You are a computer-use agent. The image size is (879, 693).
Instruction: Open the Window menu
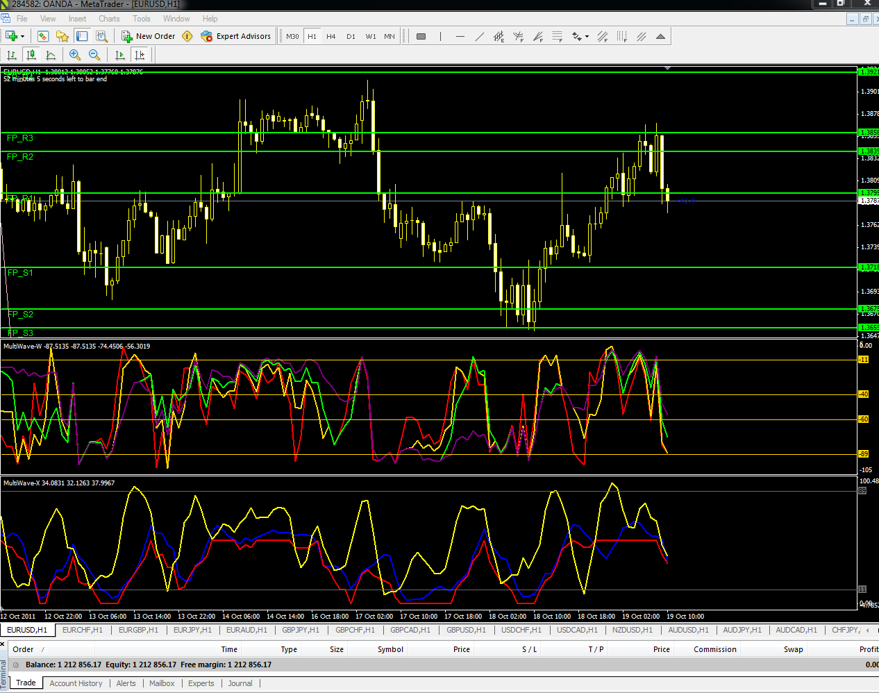(176, 19)
